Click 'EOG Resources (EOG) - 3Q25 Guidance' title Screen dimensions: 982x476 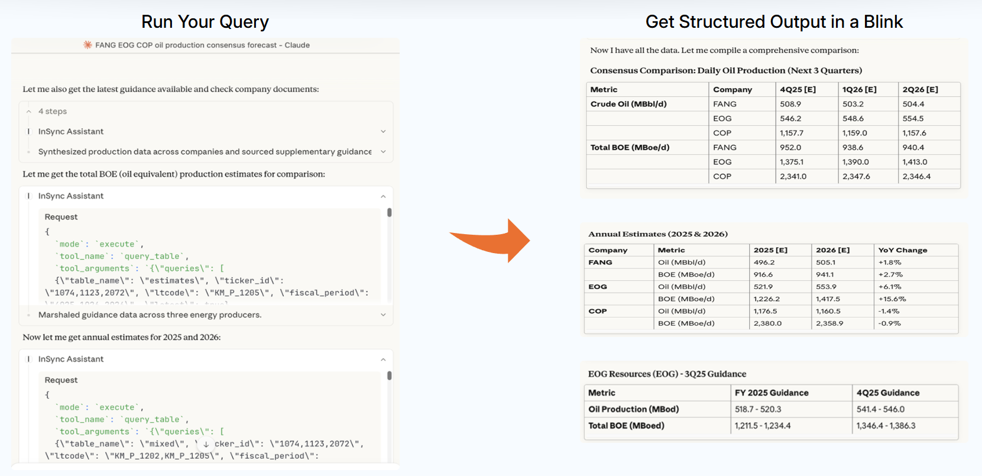click(x=667, y=374)
